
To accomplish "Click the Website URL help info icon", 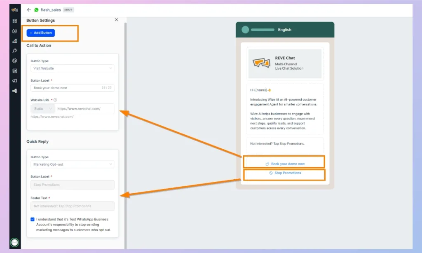I will click(x=55, y=100).
